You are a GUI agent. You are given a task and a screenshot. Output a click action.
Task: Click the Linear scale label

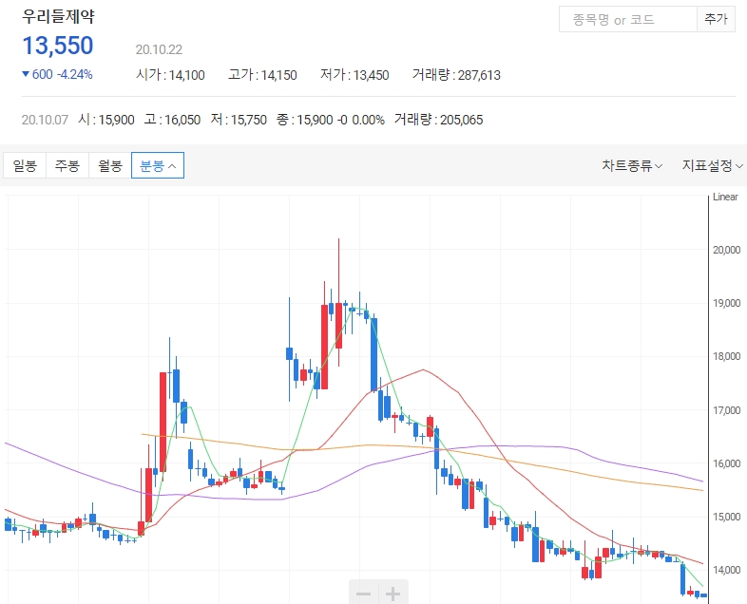pos(725,197)
